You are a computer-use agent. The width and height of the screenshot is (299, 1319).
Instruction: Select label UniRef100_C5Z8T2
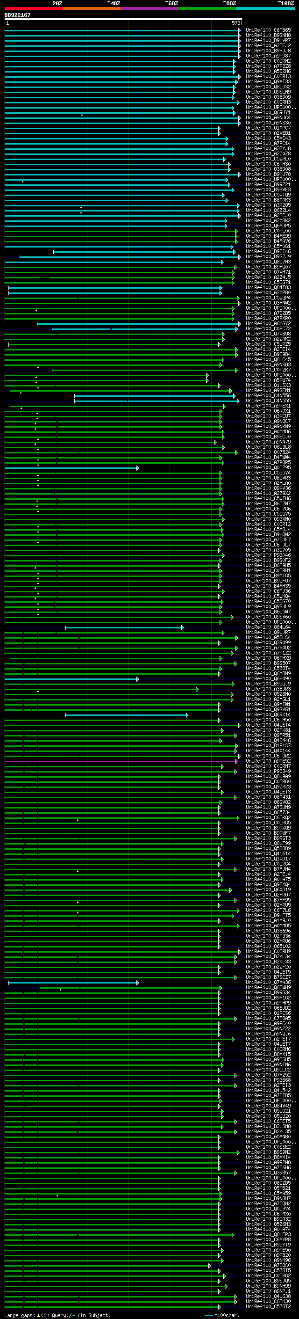click(x=268, y=1307)
